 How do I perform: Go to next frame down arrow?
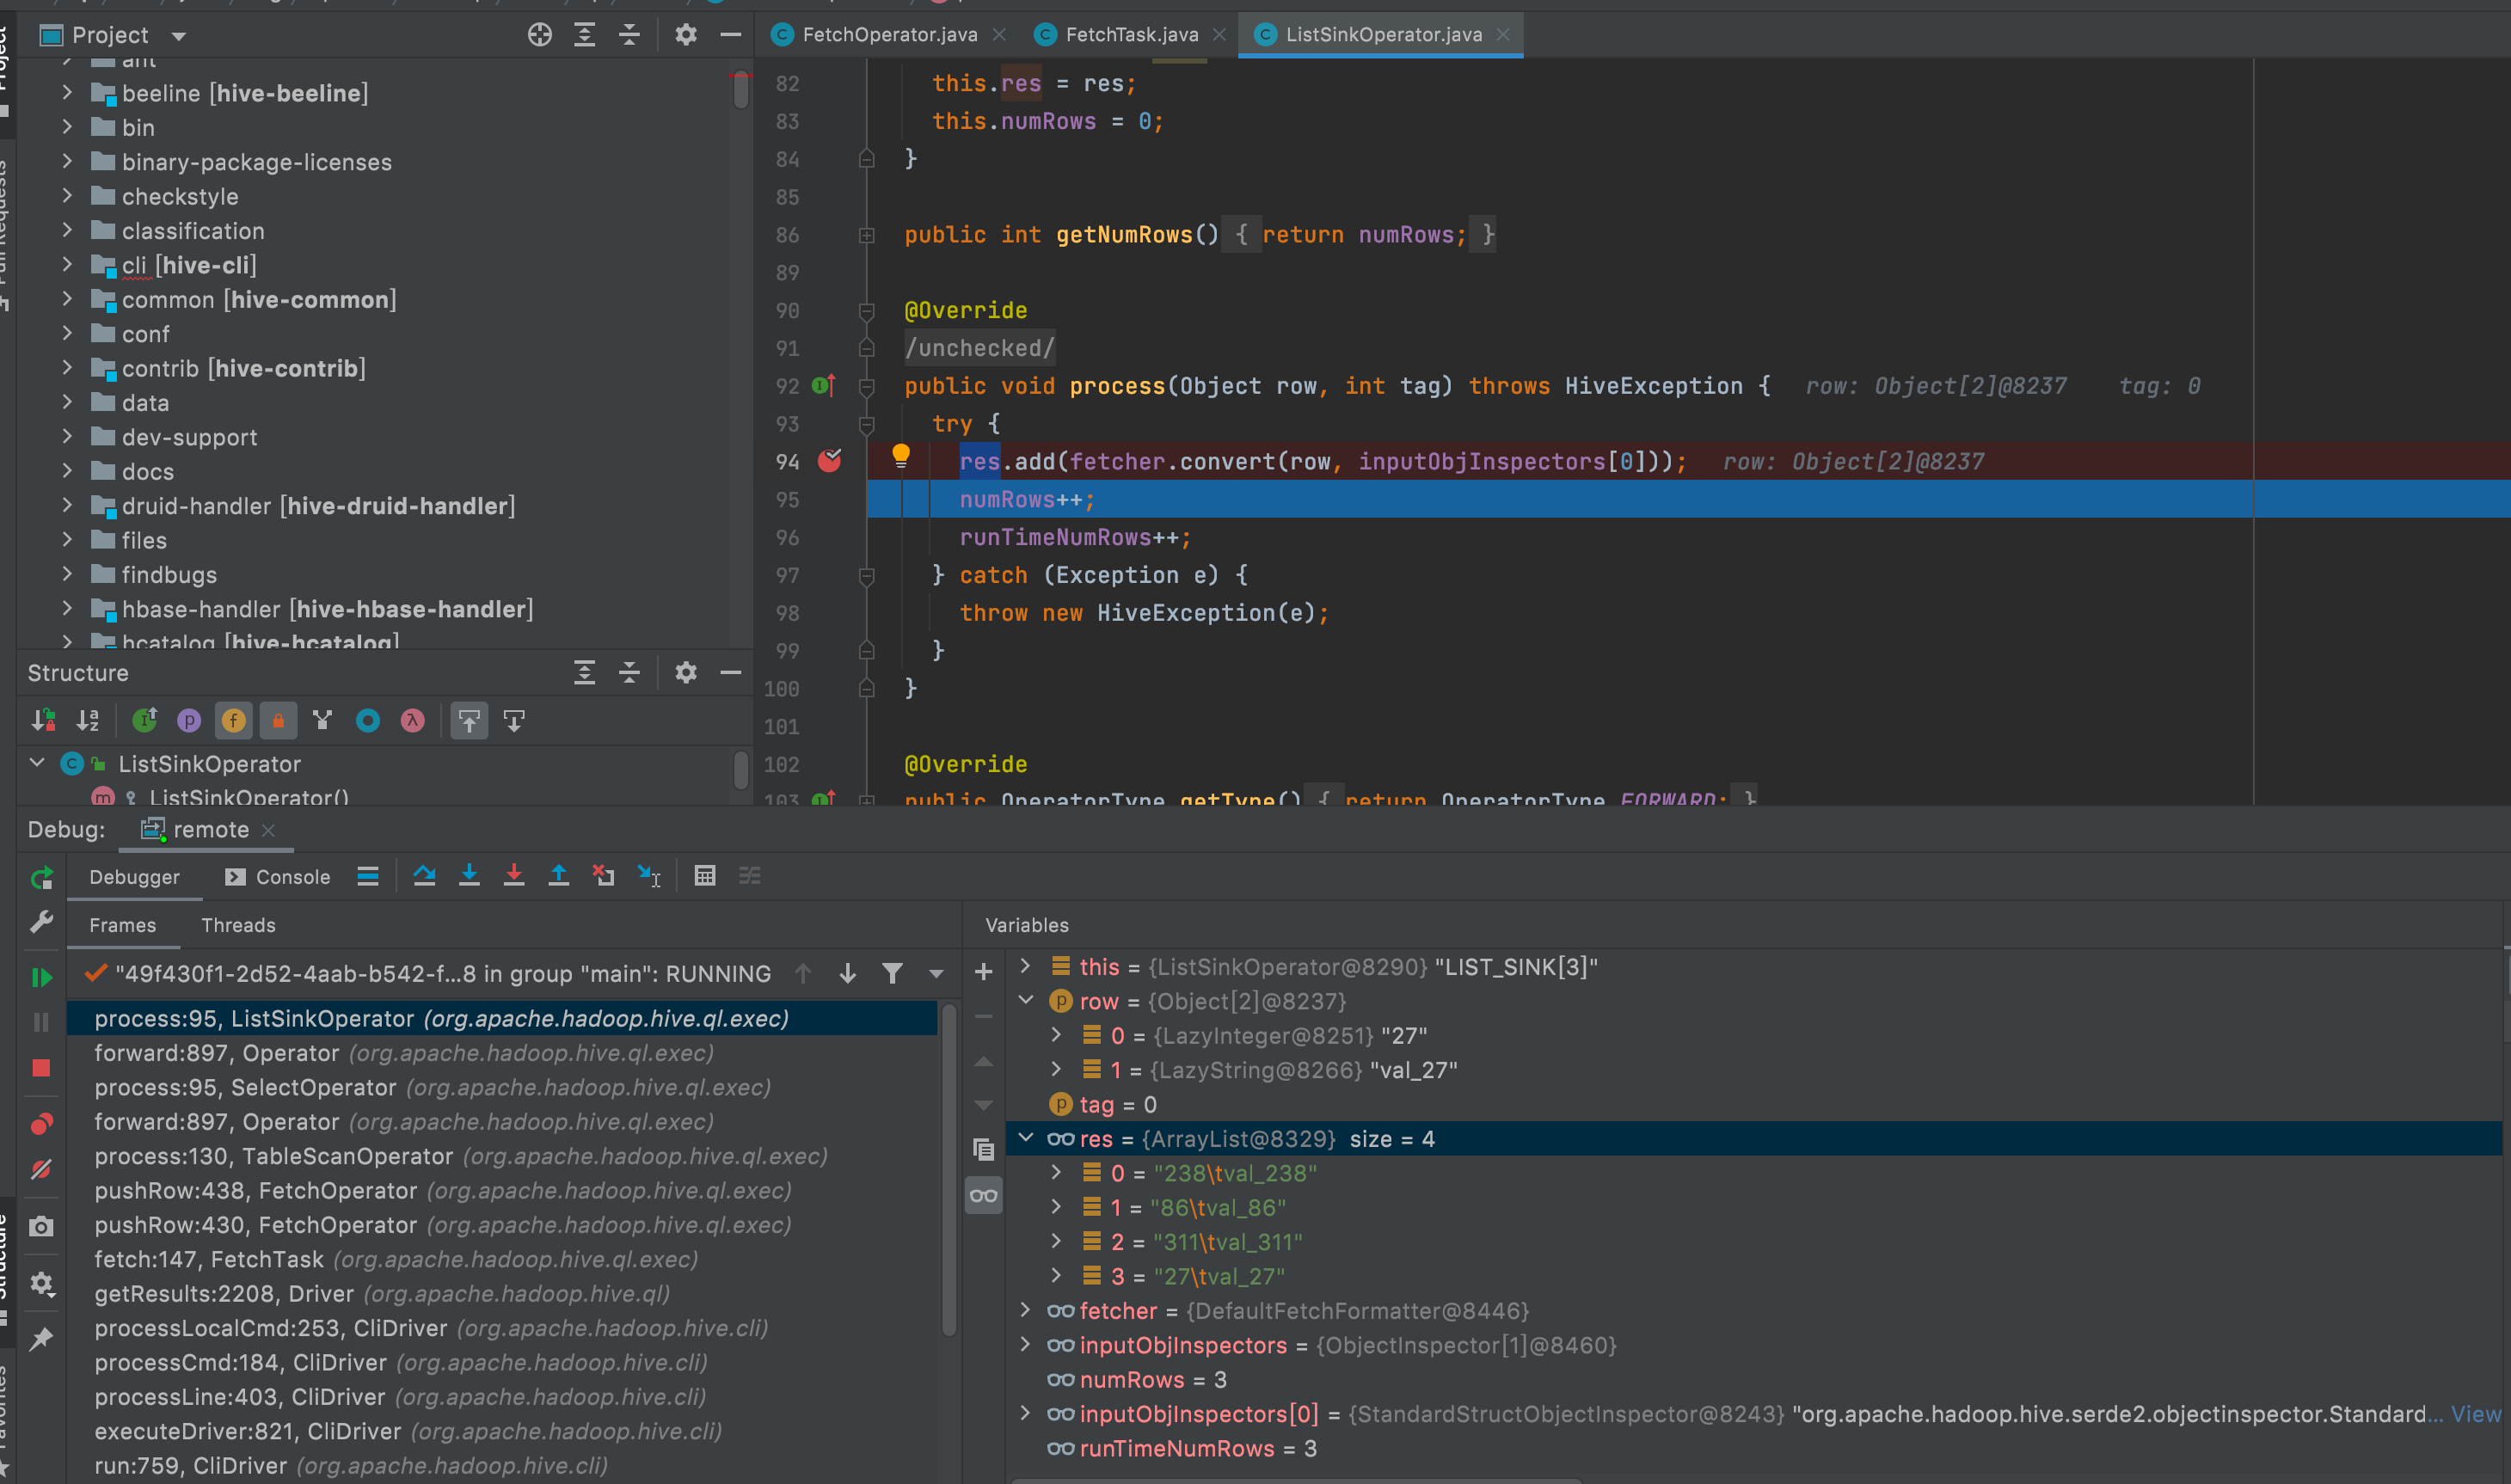point(848,973)
